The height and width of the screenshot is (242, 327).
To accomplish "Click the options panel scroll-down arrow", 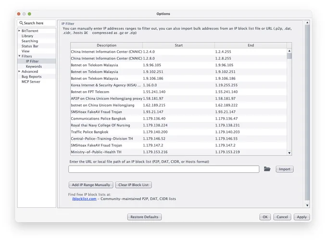I will [307, 206].
